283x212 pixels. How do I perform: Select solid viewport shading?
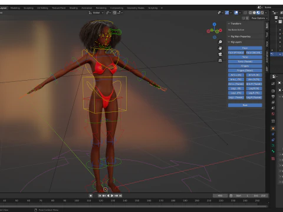254,13
